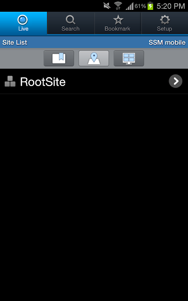The width and height of the screenshot is (188, 301).
Task: Click the RootSite cubes icon
Action: coord(10,81)
